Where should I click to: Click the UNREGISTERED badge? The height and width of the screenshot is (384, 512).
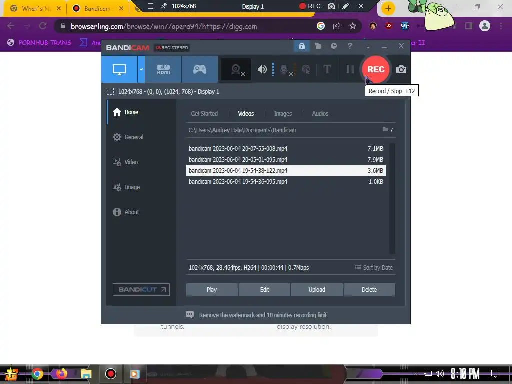[172, 48]
